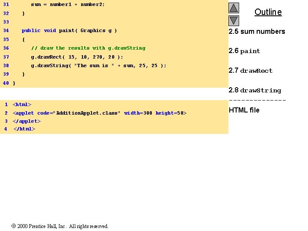Click the down arrow navigation button
This screenshot has height=231, width=308.
coord(234,21)
